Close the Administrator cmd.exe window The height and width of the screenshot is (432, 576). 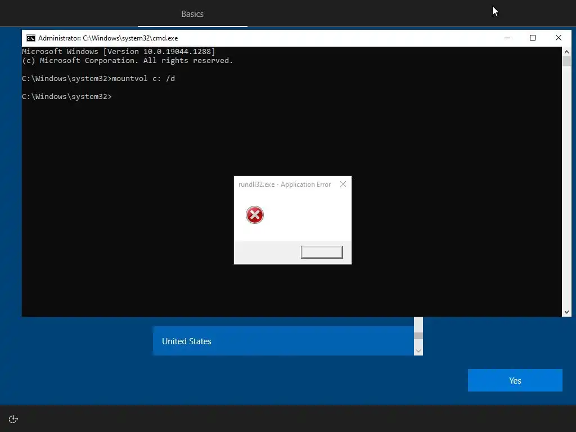click(559, 38)
